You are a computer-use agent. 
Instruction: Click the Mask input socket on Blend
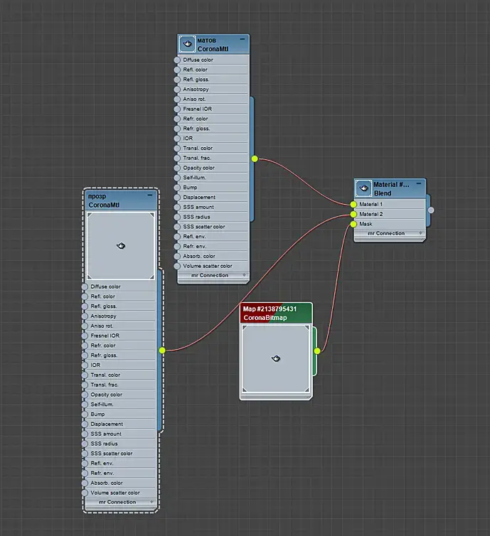353,224
